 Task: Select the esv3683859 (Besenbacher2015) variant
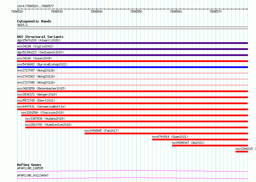coord(132,91)
